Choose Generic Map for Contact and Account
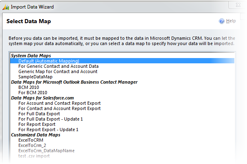247x164 pixels. (x=58, y=71)
